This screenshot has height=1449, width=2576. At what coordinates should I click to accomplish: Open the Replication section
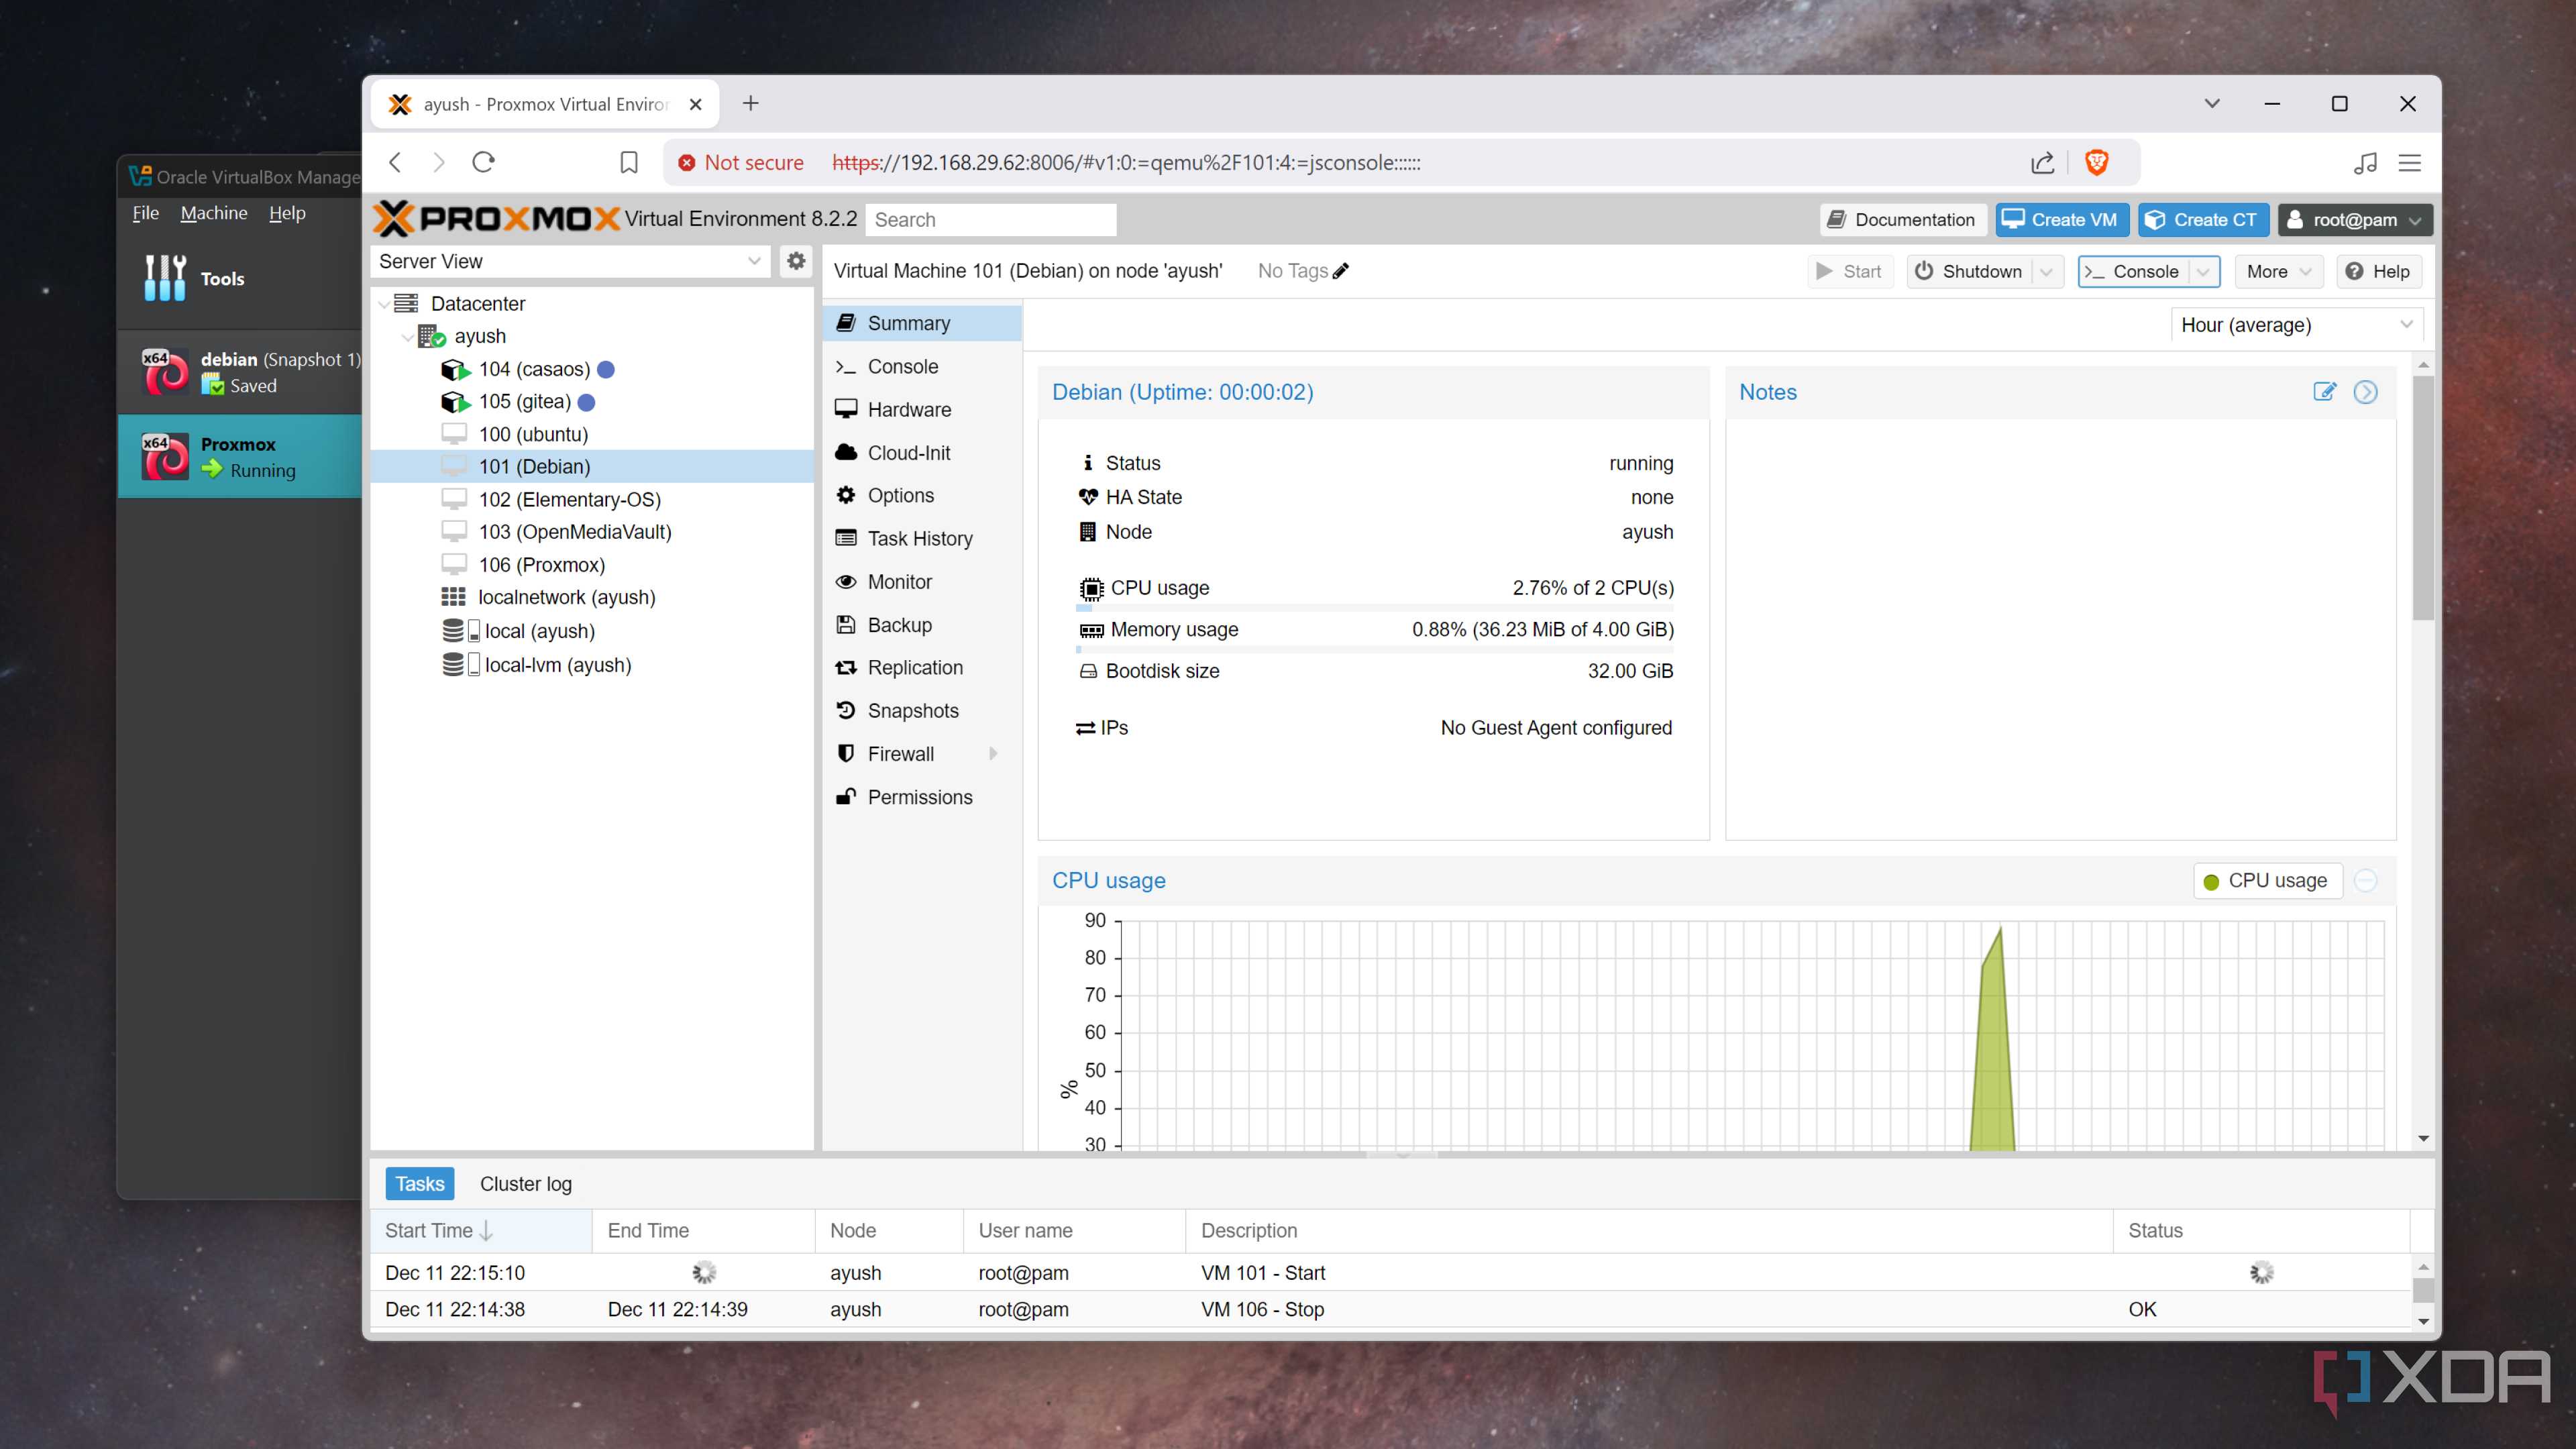[922, 667]
